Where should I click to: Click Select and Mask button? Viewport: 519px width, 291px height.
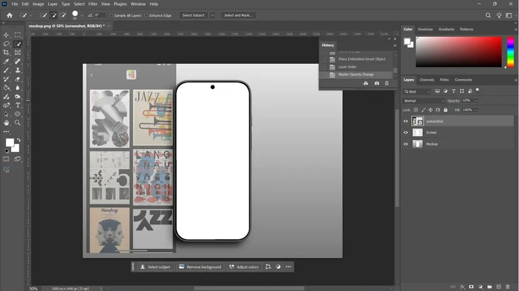[x=238, y=15]
